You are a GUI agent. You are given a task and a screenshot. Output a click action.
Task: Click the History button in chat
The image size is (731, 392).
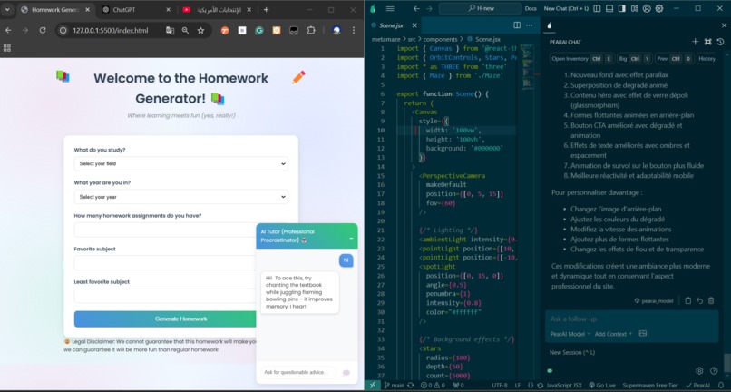[x=707, y=59]
